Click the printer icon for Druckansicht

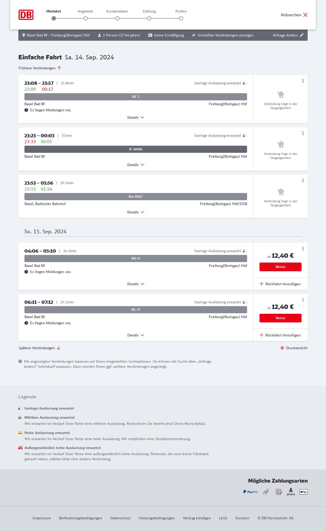tap(282, 348)
